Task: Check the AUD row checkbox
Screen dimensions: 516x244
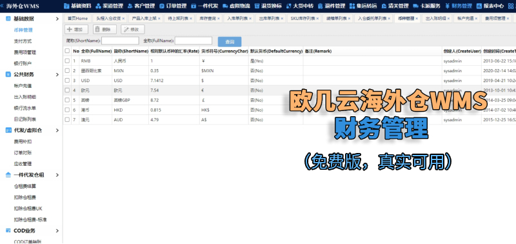Action: [x=67, y=120]
